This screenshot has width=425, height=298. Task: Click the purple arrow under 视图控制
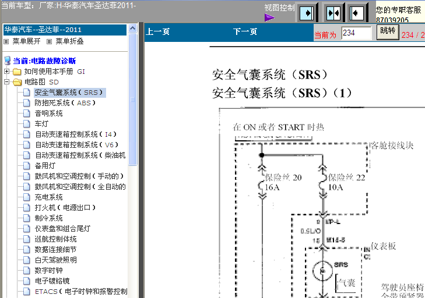269,18
